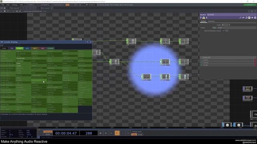
Task: Select the COMP family tab
Action: tap(4, 48)
